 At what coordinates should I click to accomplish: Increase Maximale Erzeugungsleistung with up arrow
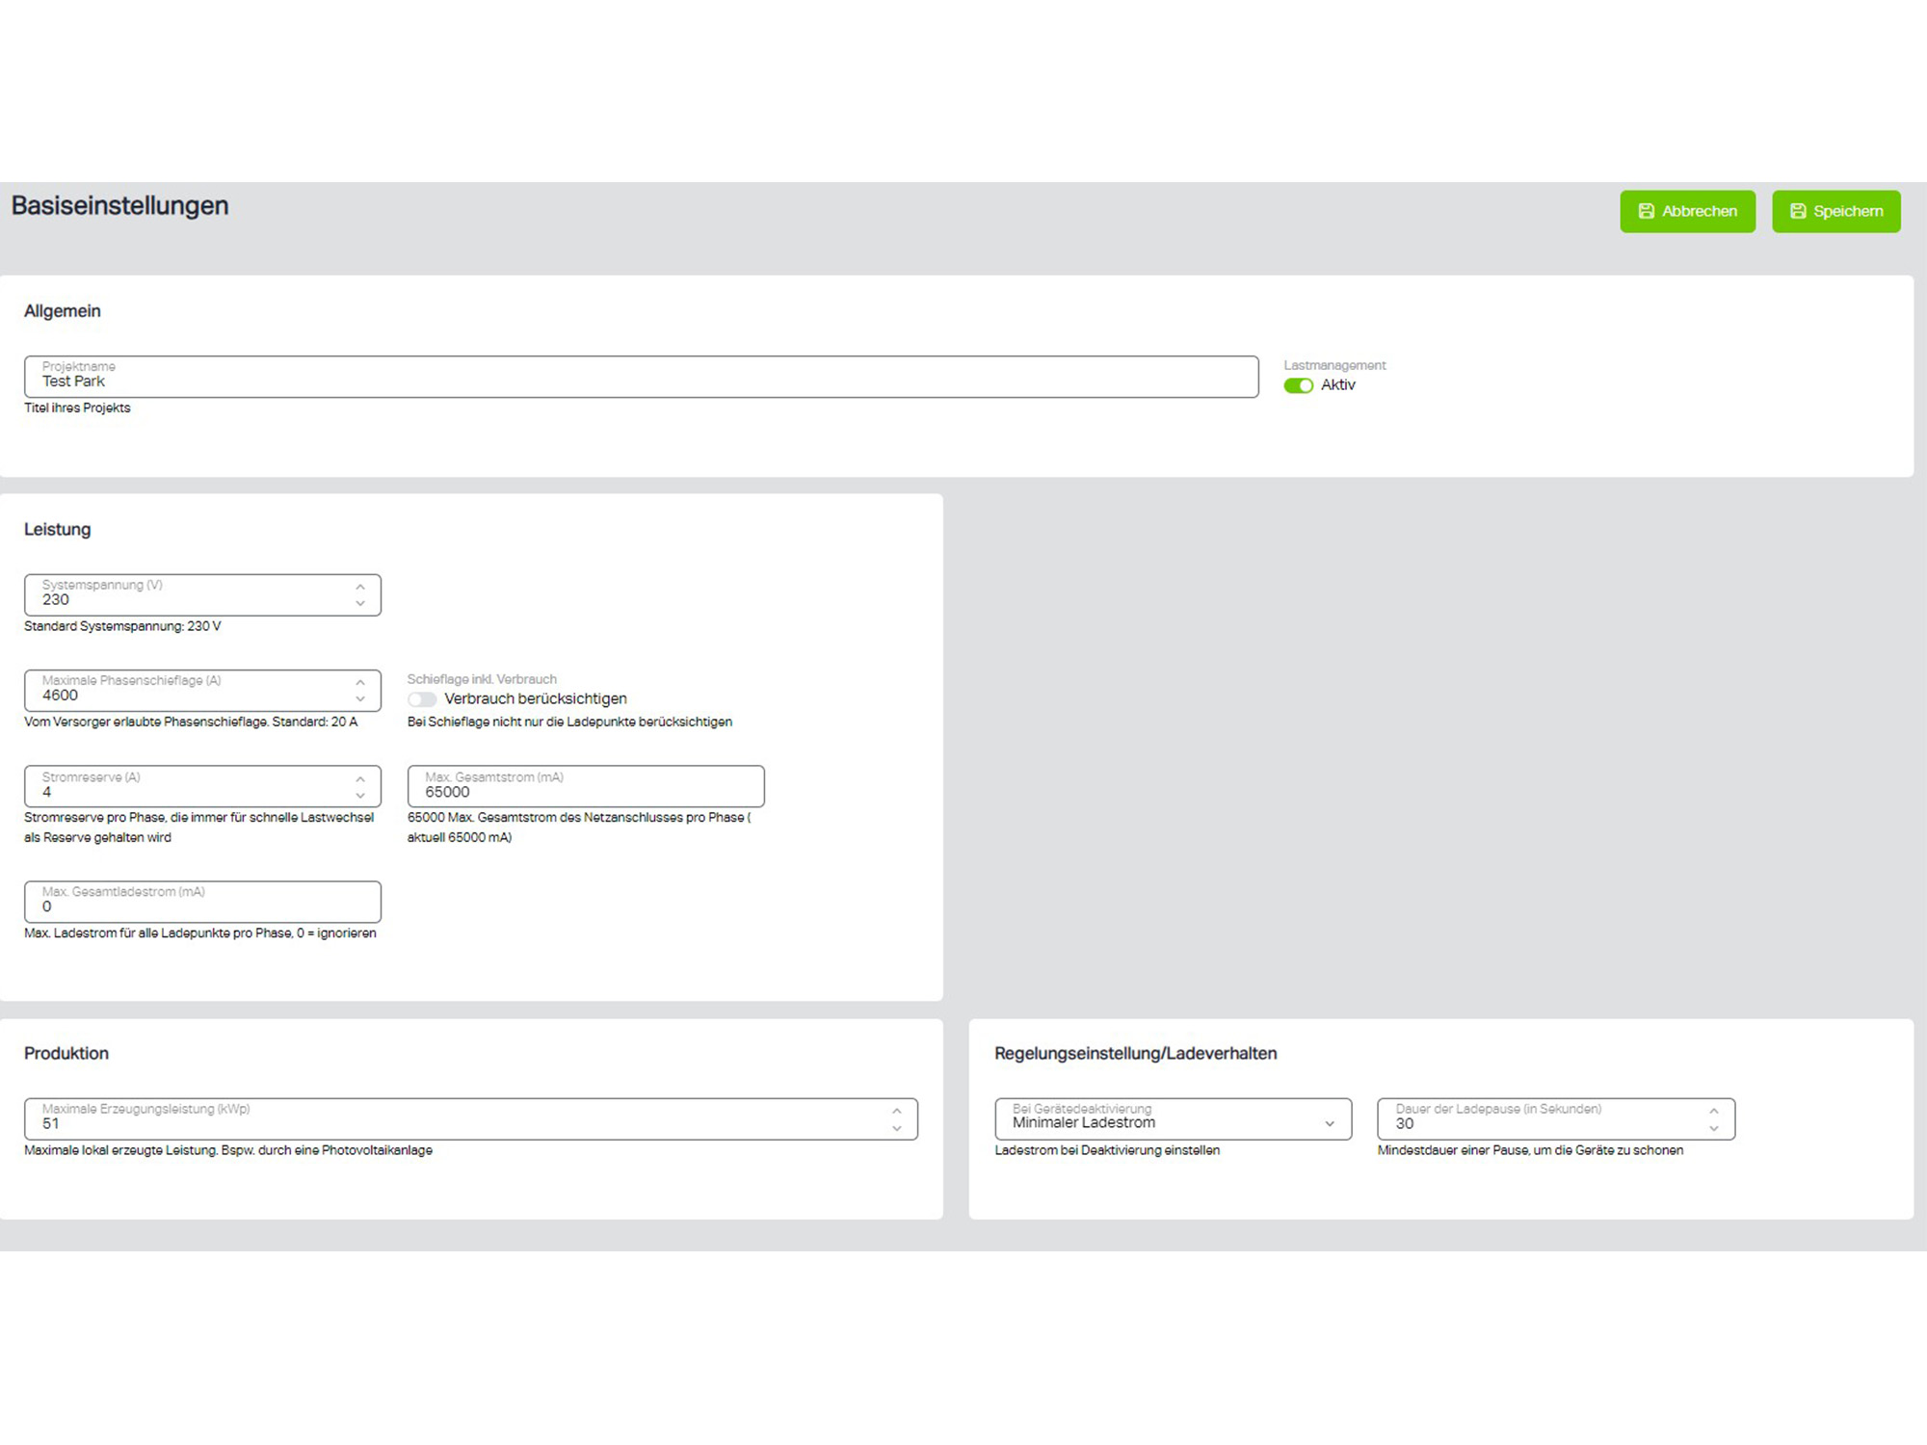(x=897, y=1111)
